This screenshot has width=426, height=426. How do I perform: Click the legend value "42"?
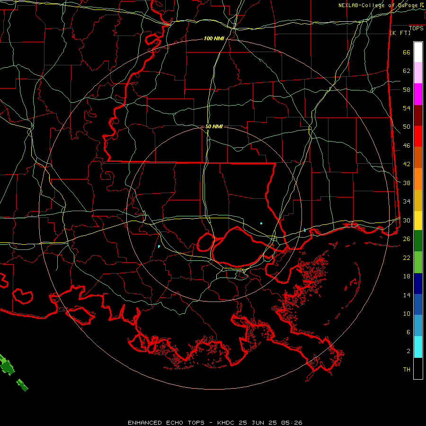407,164
